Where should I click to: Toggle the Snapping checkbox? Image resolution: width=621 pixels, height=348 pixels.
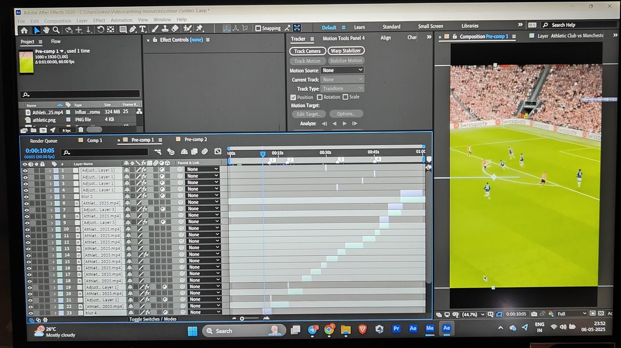pyautogui.click(x=258, y=28)
